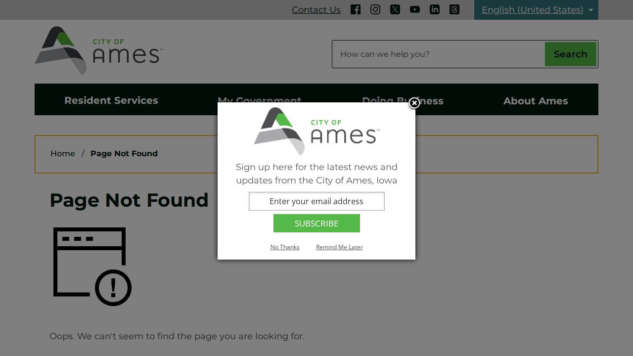This screenshot has height=356, width=633.
Task: Open the LinkedIn icon link
Action: (435, 9)
